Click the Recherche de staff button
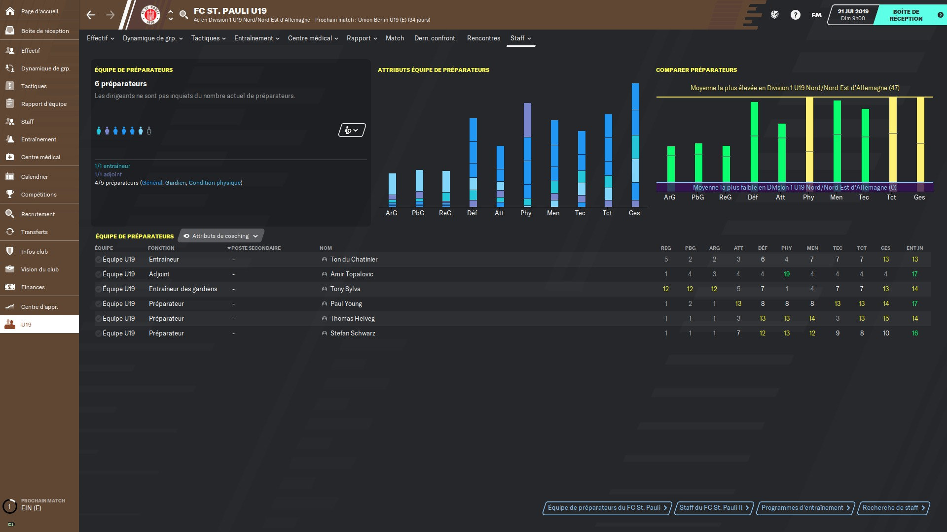The height and width of the screenshot is (532, 947). 893,508
